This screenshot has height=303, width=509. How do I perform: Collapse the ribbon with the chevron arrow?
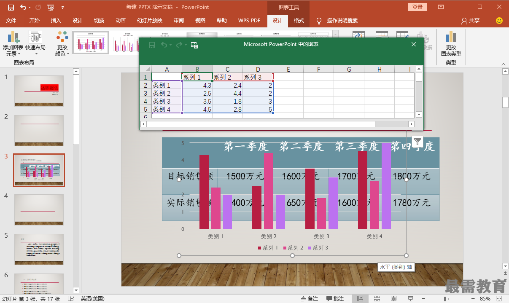click(503, 64)
